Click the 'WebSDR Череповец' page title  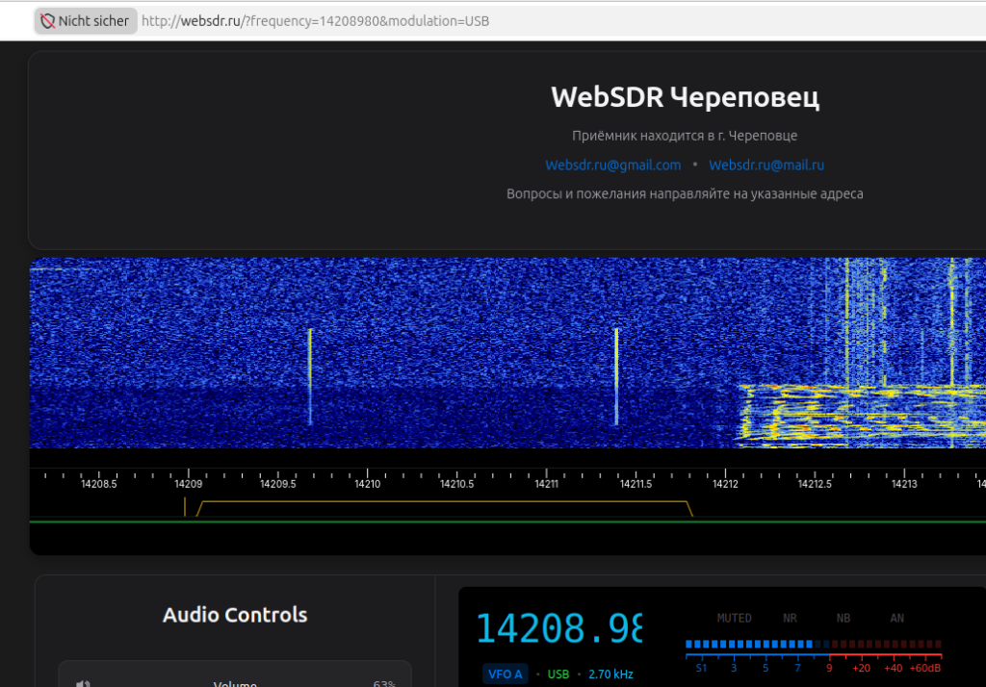point(685,97)
